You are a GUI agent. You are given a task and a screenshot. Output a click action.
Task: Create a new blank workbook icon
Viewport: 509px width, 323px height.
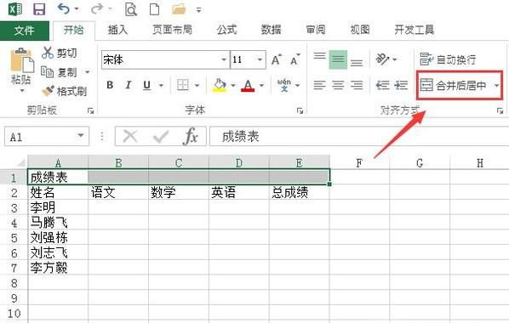point(155,9)
